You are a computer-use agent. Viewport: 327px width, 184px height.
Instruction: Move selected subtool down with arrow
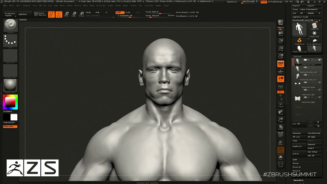click(x=318, y=122)
